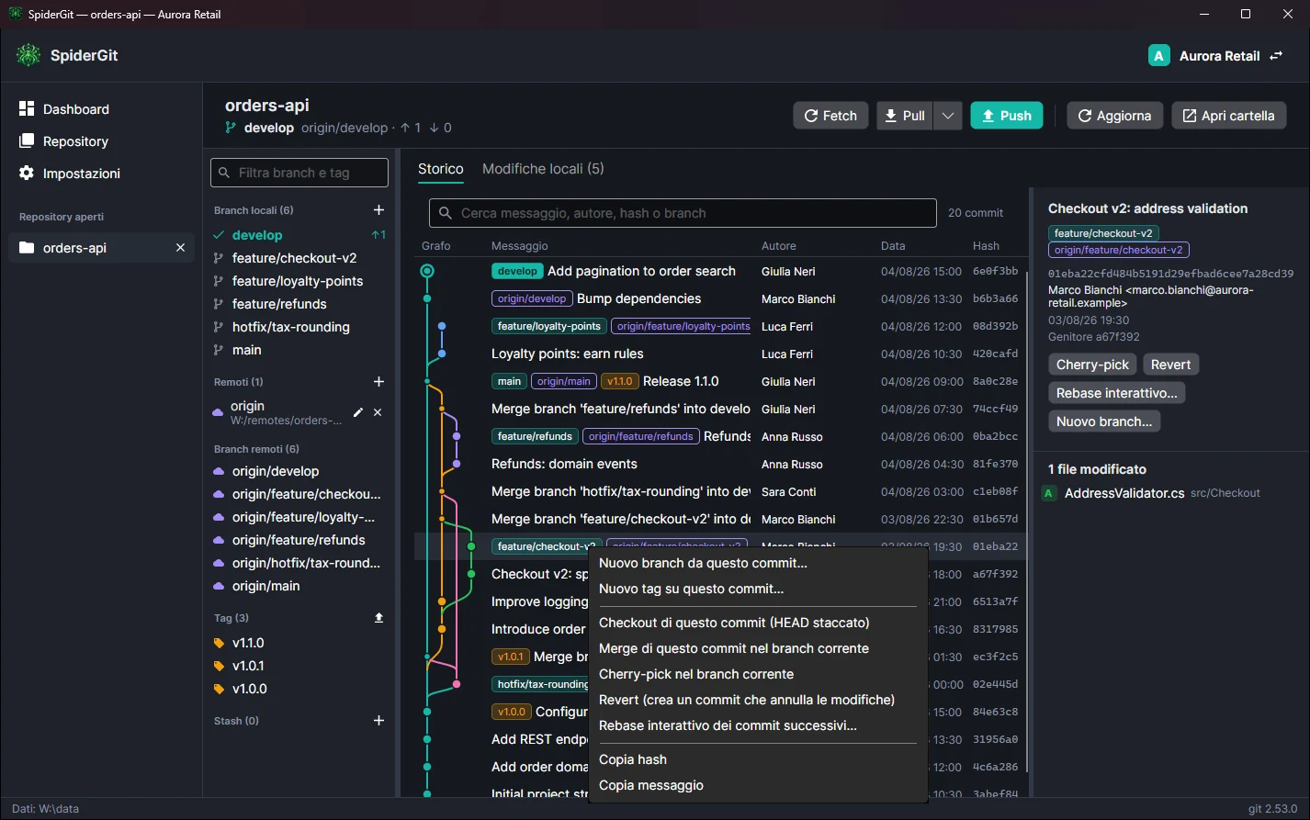The image size is (1310, 820).
Task: Select 'Rebase interattivo dei commit successivi...'
Action: coord(757,725)
